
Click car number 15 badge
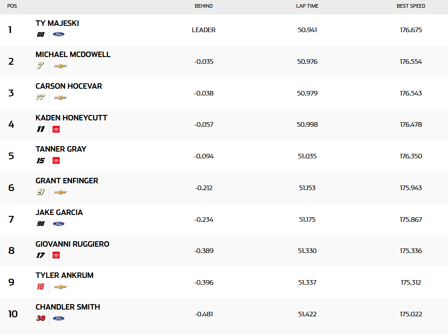pyautogui.click(x=41, y=161)
